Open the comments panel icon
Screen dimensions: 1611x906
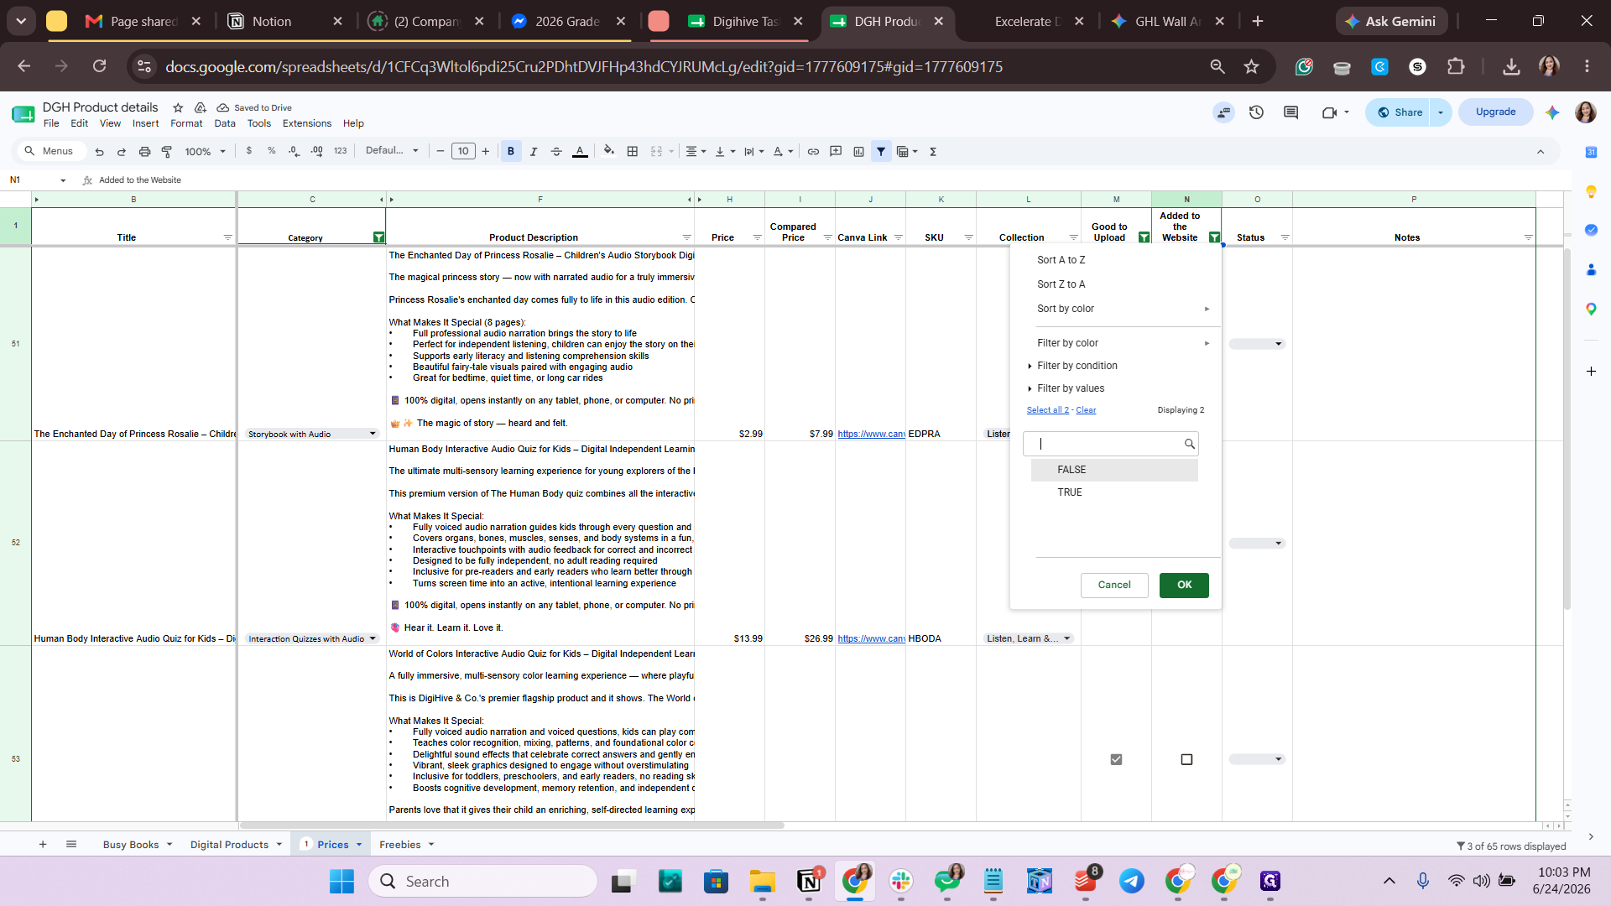click(1291, 112)
